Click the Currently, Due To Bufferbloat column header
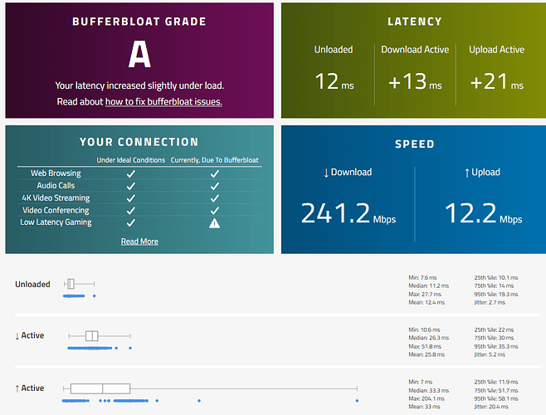The height and width of the screenshot is (415, 546). point(214,160)
